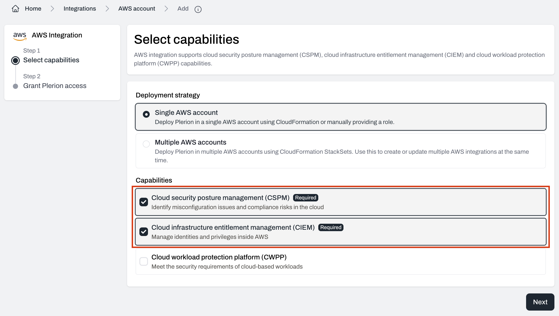Image resolution: width=559 pixels, height=316 pixels.
Task: Select Multiple AWS accounts radio button
Action: click(146, 144)
